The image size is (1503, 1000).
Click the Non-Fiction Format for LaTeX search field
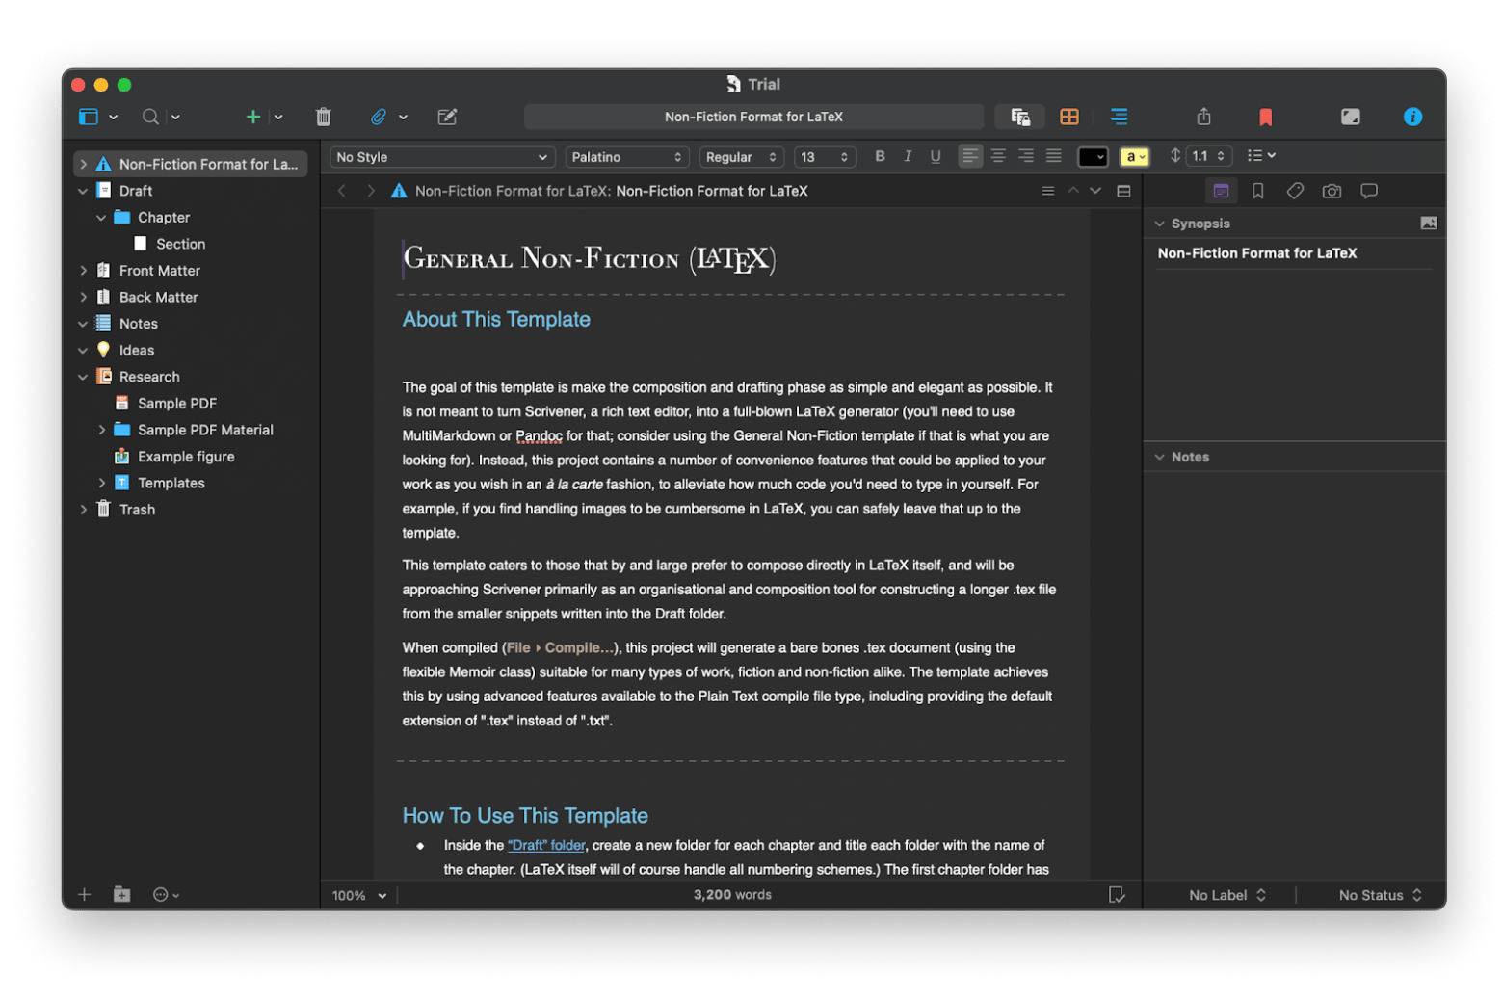tap(753, 117)
